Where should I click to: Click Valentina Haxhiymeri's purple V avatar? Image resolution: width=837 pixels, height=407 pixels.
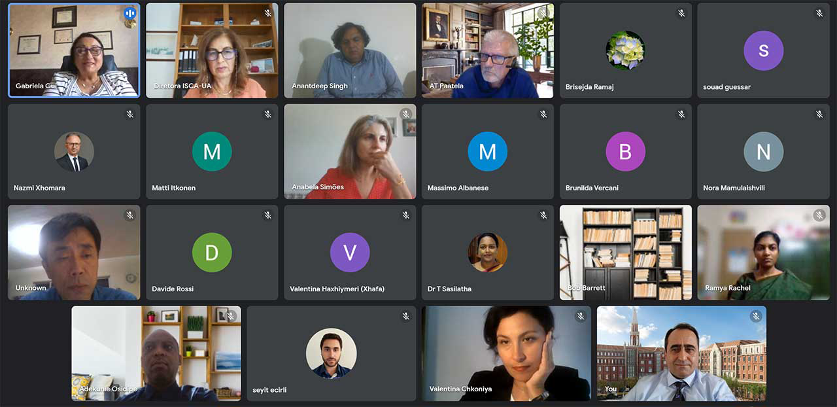[x=350, y=252]
